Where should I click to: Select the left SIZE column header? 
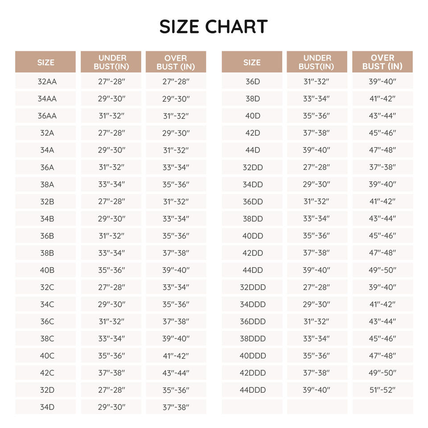(45, 62)
